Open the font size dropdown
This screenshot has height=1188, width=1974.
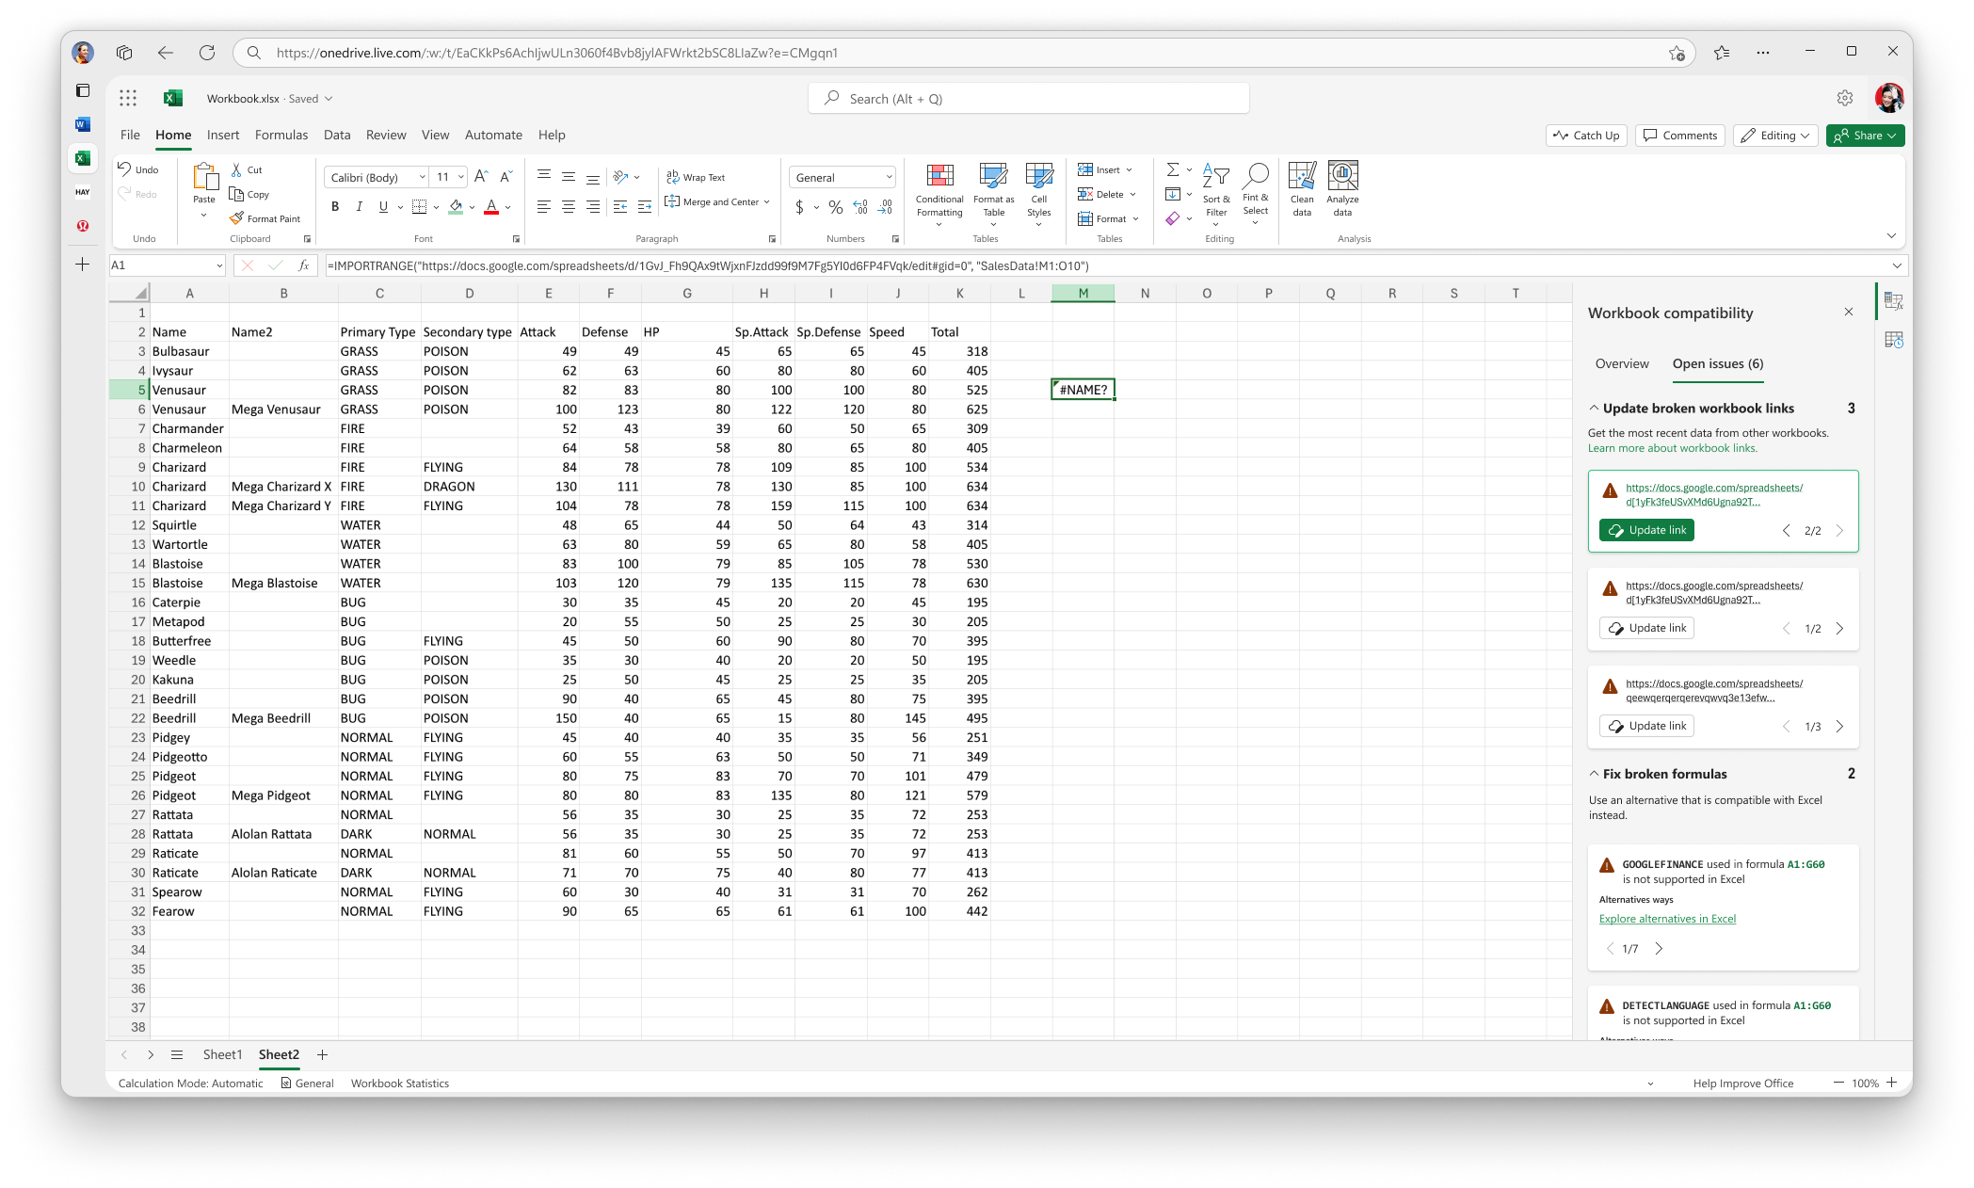coord(460,177)
